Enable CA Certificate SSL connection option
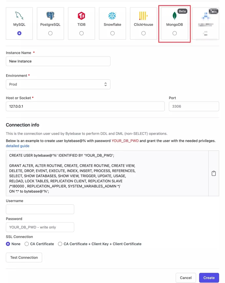Viewport: 225px width, 283px height. (x=27, y=244)
